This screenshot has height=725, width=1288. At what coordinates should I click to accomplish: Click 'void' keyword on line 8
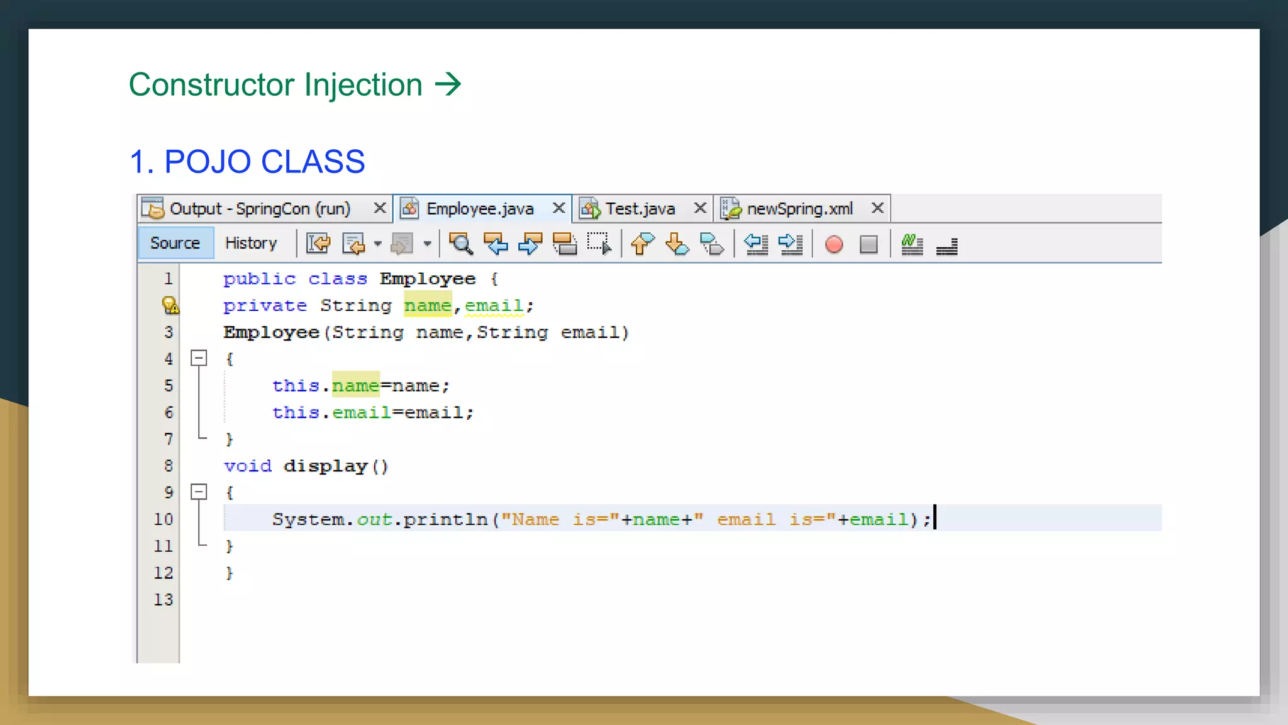pos(248,466)
